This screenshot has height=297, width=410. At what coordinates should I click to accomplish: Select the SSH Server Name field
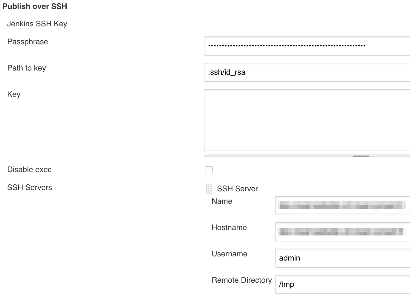342,206
